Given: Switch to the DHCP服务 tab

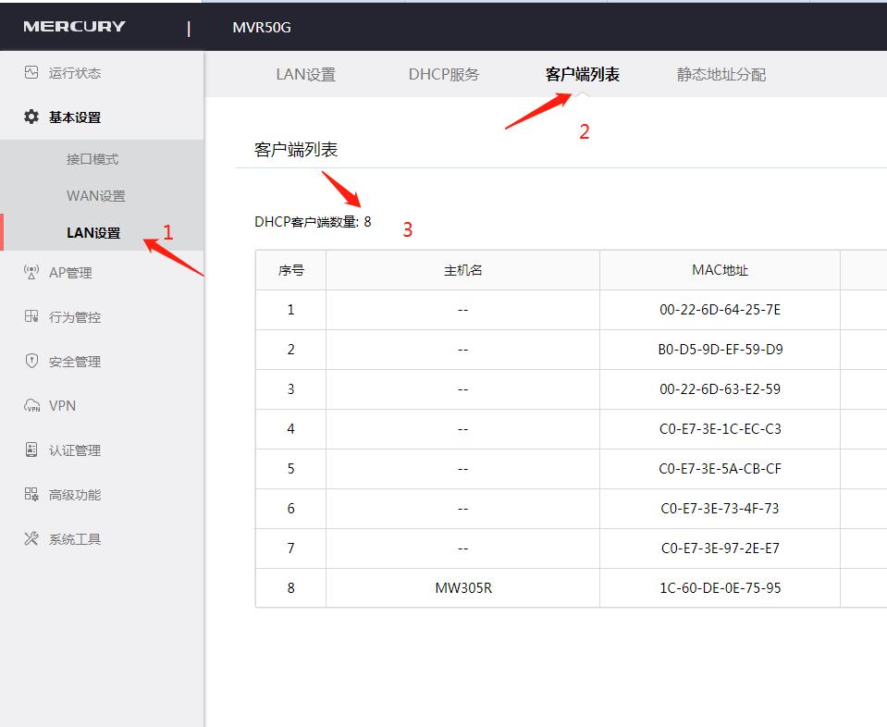Looking at the screenshot, I should pyautogui.click(x=443, y=76).
